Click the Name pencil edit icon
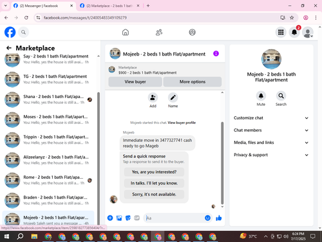 click(x=173, y=97)
